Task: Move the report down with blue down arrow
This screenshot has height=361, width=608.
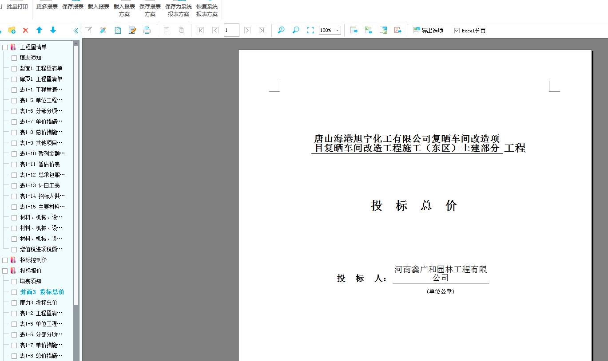Action: pyautogui.click(x=53, y=30)
